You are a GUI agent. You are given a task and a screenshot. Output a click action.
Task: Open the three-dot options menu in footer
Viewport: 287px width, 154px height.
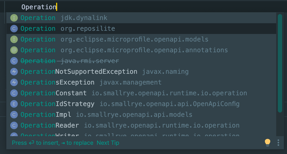point(278,143)
